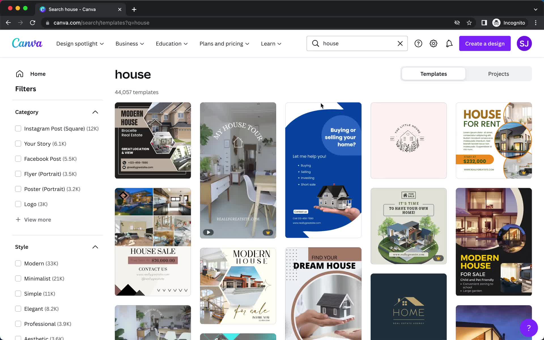The image size is (544, 340).
Task: Switch to the Projects tab
Action: [x=498, y=74]
